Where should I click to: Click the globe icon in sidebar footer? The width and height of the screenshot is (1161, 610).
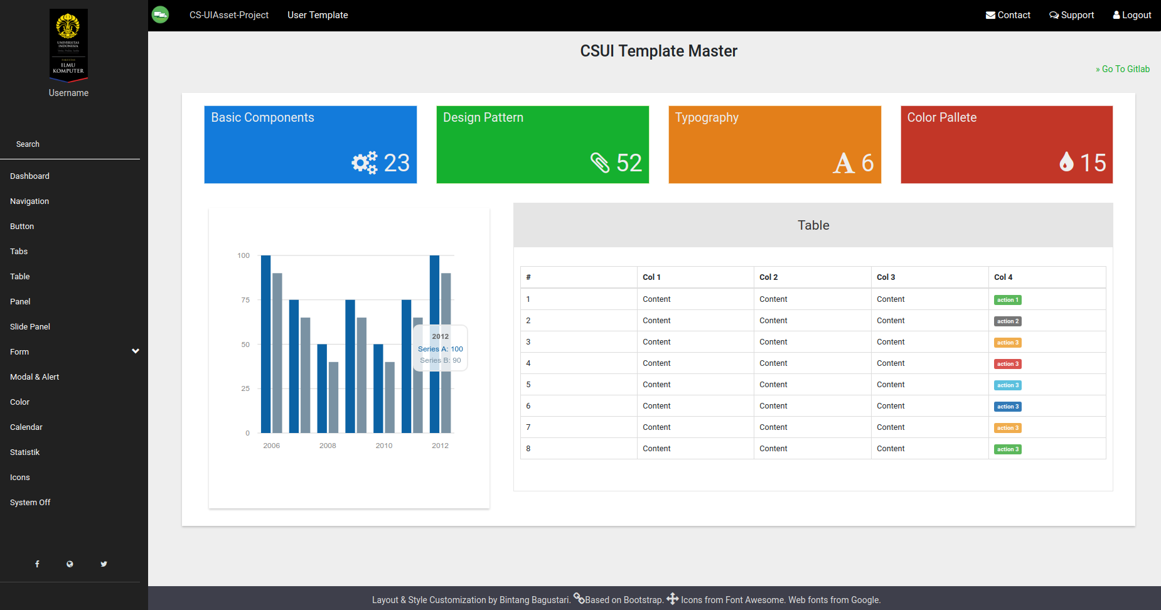(70, 564)
